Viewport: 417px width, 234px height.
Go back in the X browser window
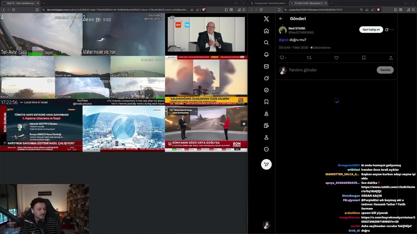pyautogui.click(x=251, y=10)
